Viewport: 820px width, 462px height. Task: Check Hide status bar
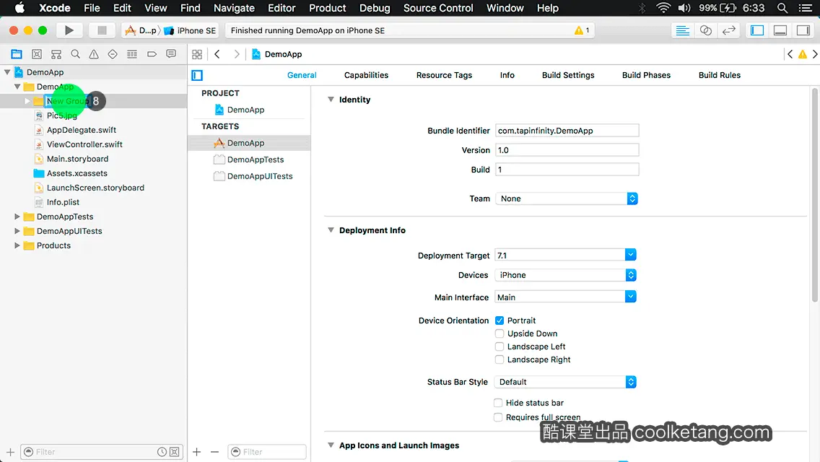pos(498,402)
